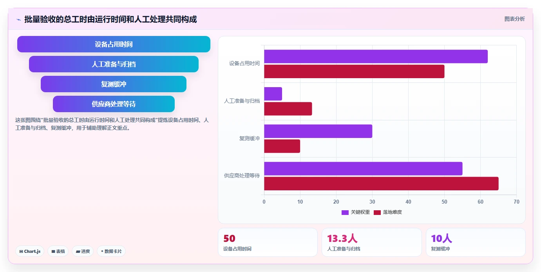Click the lightning icon beside the title
The height and width of the screenshot is (272, 541).
[x=18, y=20]
